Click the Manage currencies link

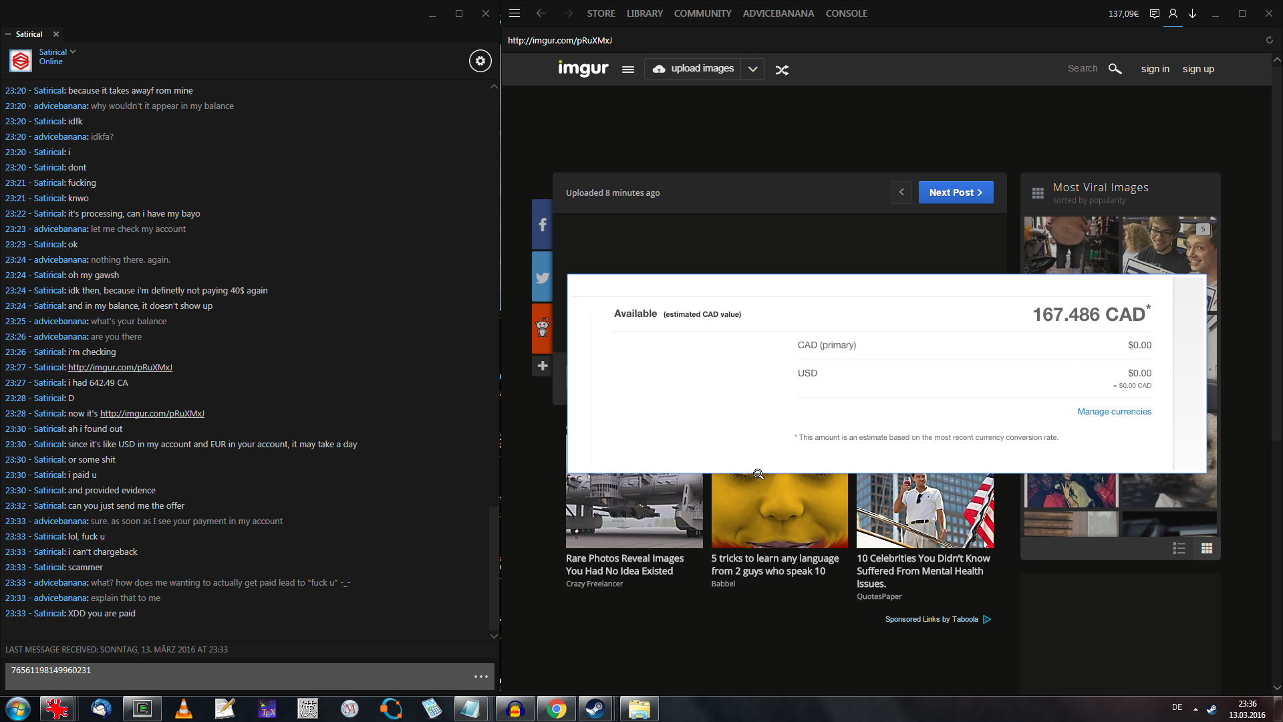coord(1114,412)
